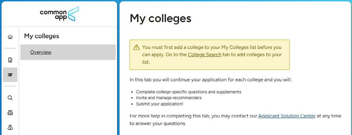Click the gray highlighted Overview row background

pyautogui.click(x=68, y=52)
